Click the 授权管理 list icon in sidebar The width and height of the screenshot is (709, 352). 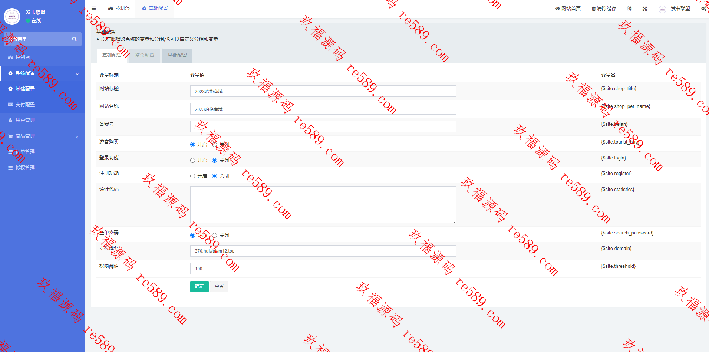coord(10,168)
